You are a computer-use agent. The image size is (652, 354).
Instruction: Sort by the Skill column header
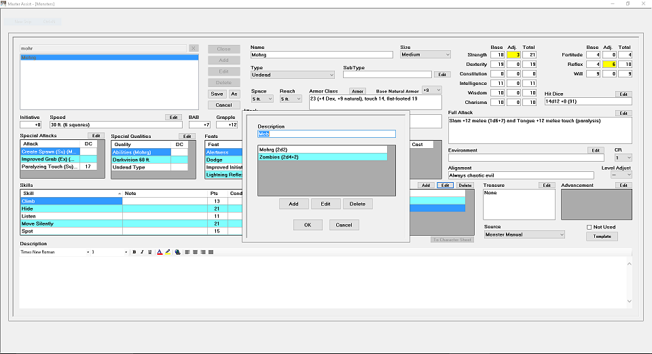pyautogui.click(x=71, y=194)
